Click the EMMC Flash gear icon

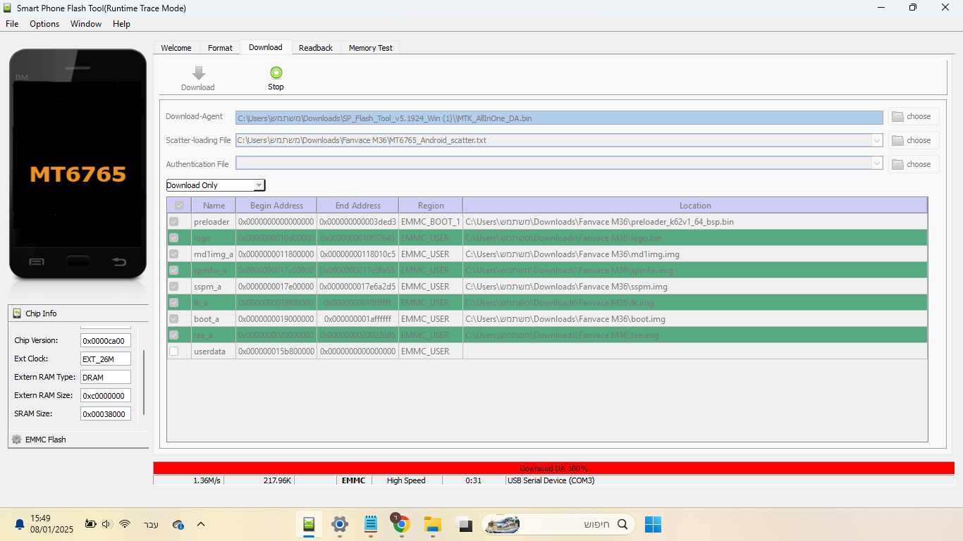pyautogui.click(x=17, y=440)
